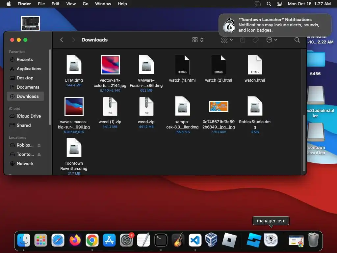The image size is (337, 253).
Task: Open the File menu
Action: (41, 4)
